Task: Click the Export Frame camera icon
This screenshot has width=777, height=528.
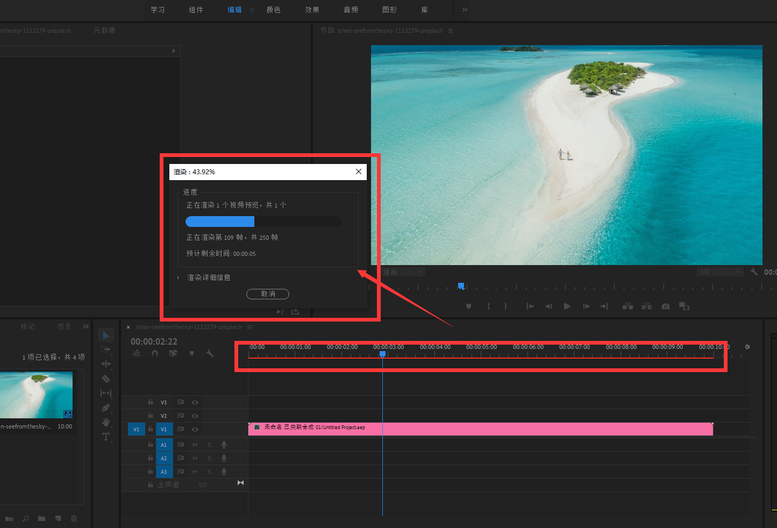Action: (666, 306)
